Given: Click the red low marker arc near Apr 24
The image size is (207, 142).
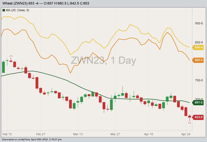Looking at the screenshot, I should click(x=190, y=123).
